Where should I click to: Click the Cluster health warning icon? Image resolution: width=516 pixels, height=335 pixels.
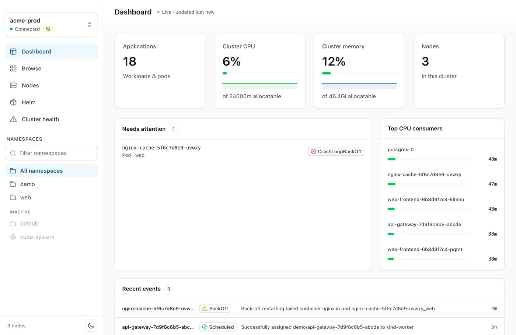pos(13,119)
